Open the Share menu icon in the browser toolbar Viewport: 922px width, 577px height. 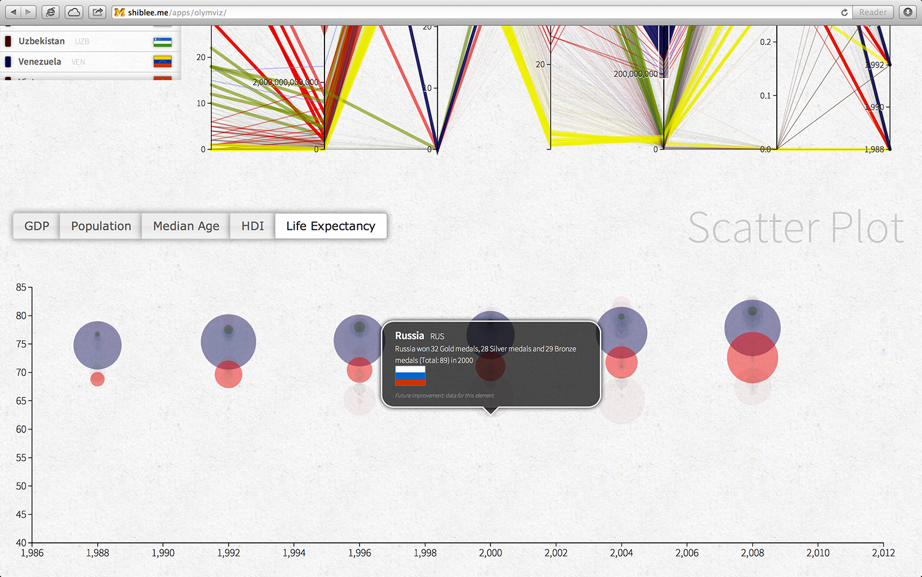pos(97,12)
